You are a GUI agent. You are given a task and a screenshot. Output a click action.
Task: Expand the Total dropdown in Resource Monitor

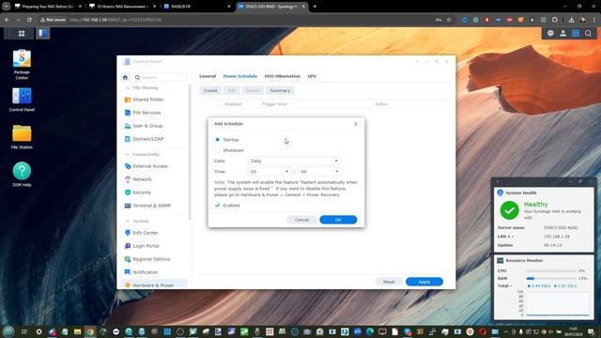[511, 285]
